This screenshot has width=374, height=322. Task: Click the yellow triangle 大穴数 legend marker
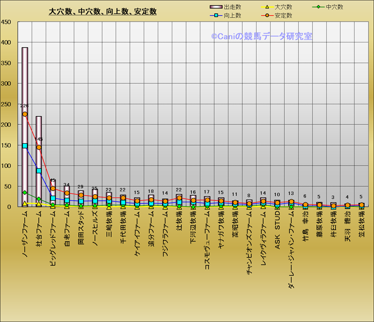[x=267, y=7]
